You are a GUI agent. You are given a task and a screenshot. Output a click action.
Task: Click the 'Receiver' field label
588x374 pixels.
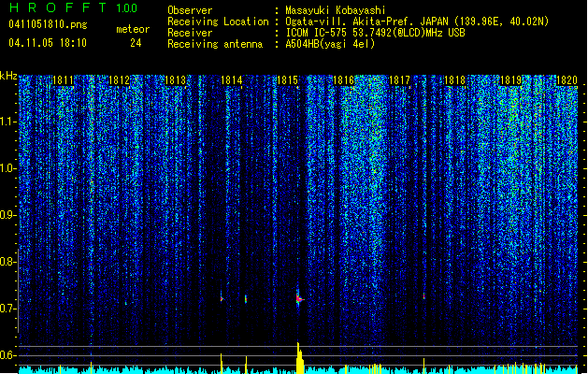(190, 33)
